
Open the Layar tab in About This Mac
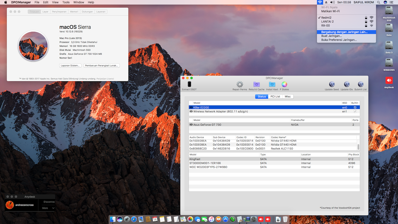click(45, 12)
